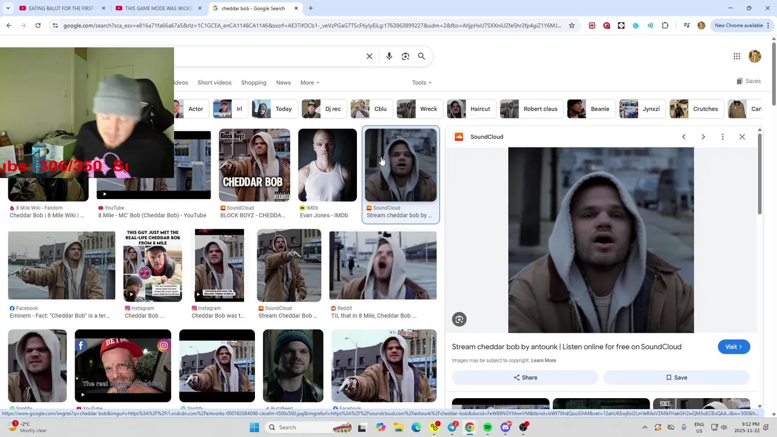This screenshot has width=777, height=437.
Task: Open the Evan Jones IMDb image result
Action: [x=328, y=164]
